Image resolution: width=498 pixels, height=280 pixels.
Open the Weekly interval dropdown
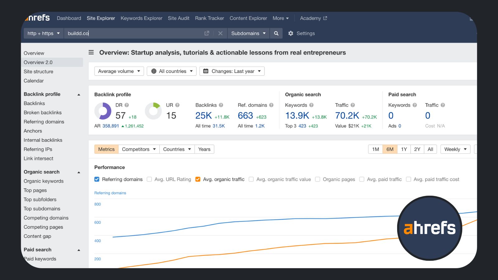pos(455,149)
